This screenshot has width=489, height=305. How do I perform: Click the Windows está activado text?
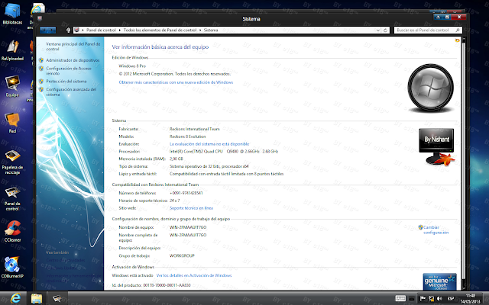tap(132, 275)
